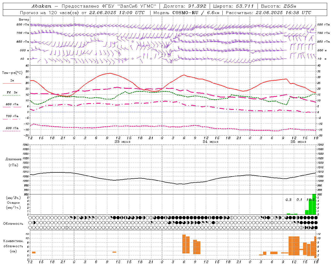Click the Давление pressure panel label
The image size is (331, 264).
click(x=13, y=159)
